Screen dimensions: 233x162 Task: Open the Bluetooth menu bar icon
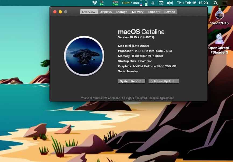[x=153, y=3]
